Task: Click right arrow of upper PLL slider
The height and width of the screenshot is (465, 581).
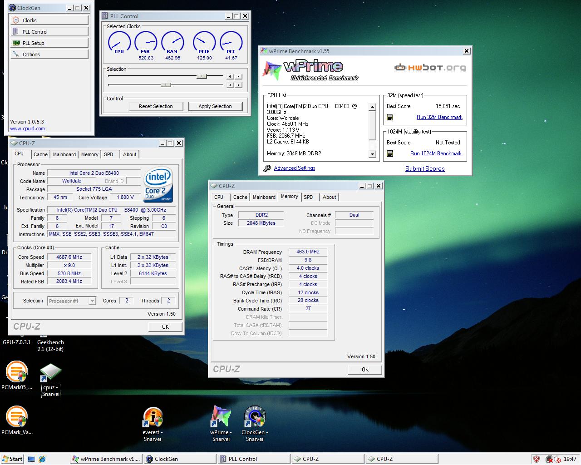Action: [239, 76]
